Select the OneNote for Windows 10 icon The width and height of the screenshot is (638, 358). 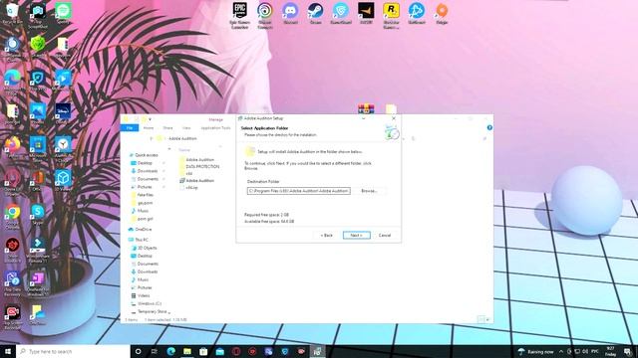38,283
